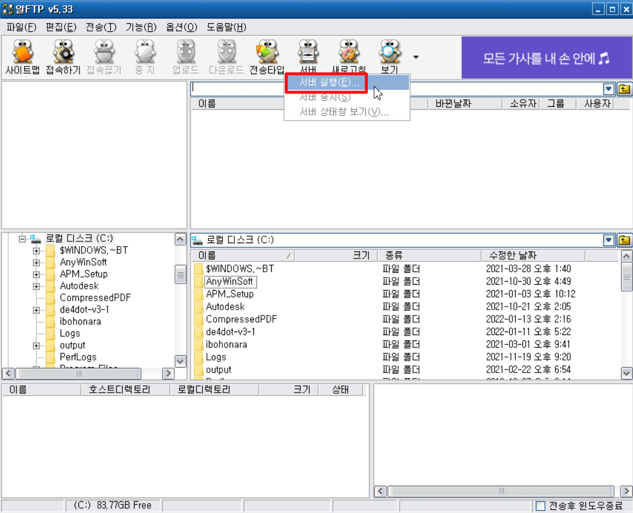Select the AnyWinSoft folder in file list
The image size is (633, 513).
point(230,281)
